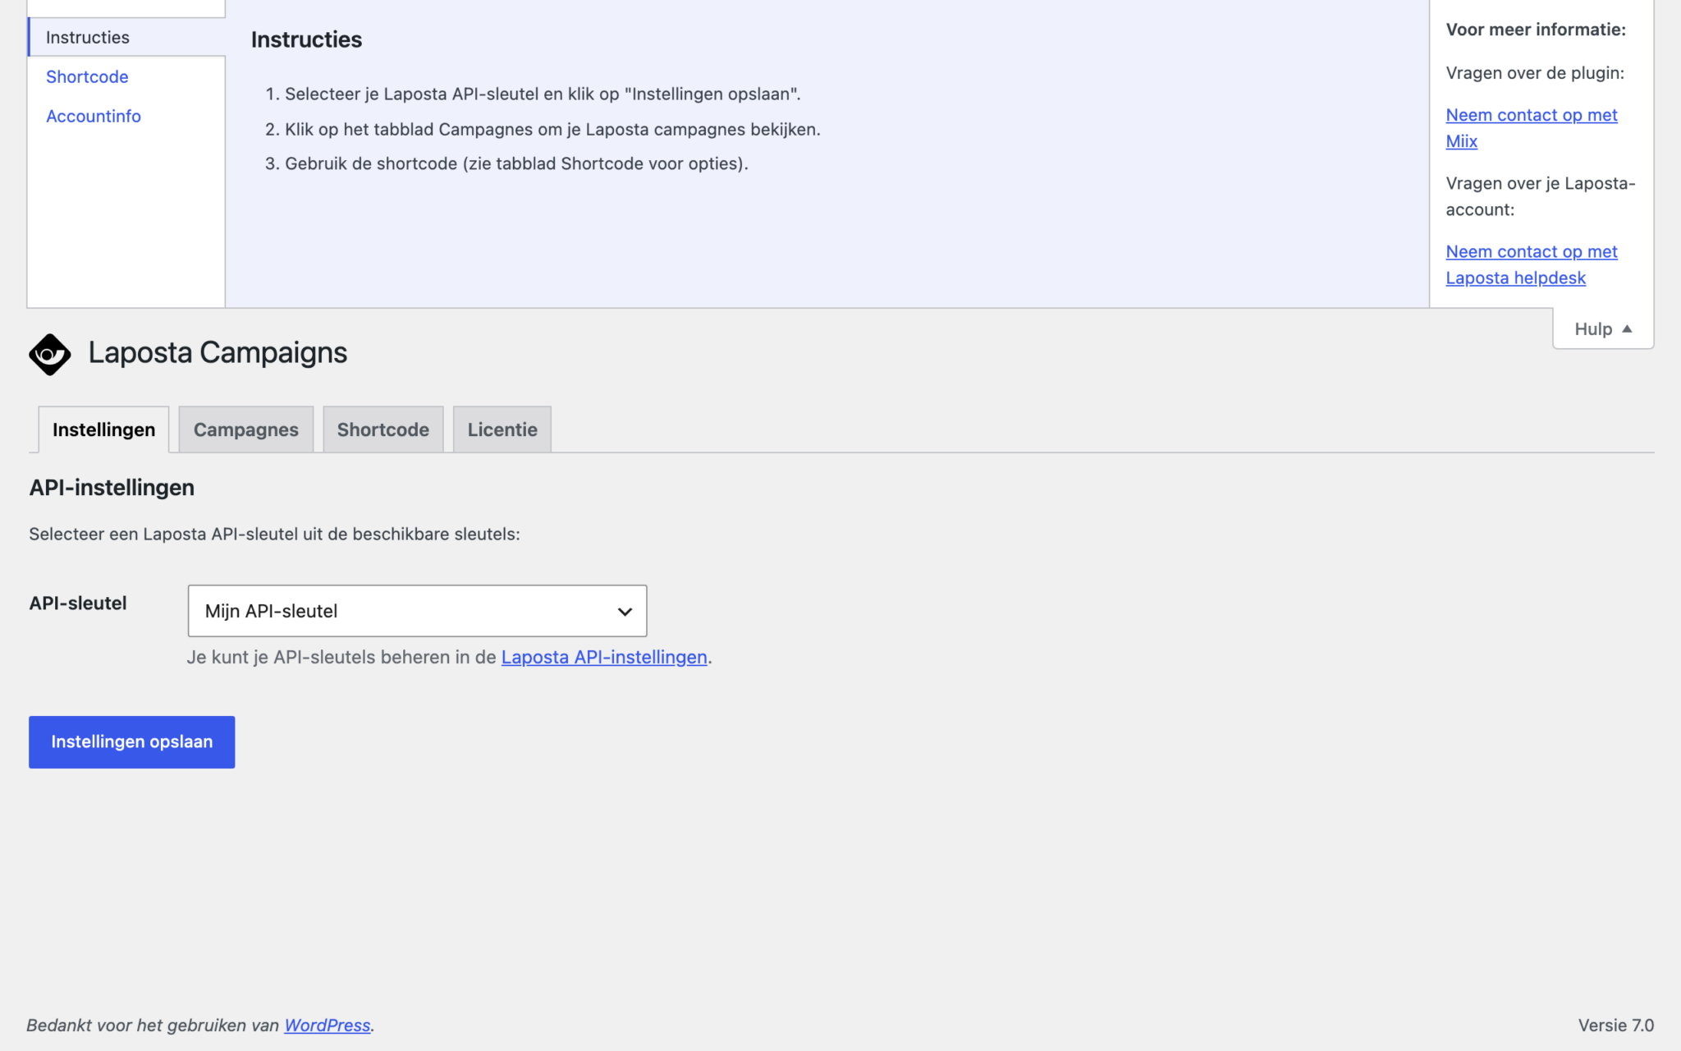Select Instructies in the help sidebar
The height and width of the screenshot is (1051, 1681).
point(126,37)
